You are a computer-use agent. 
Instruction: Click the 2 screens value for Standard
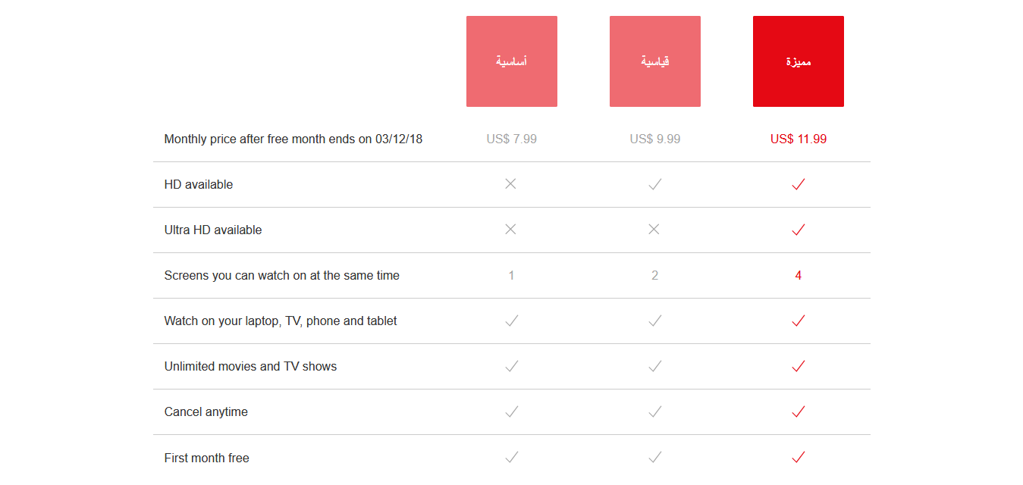(x=654, y=276)
